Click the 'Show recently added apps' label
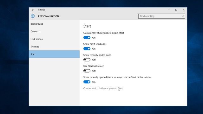 pyautogui.click(x=97, y=55)
